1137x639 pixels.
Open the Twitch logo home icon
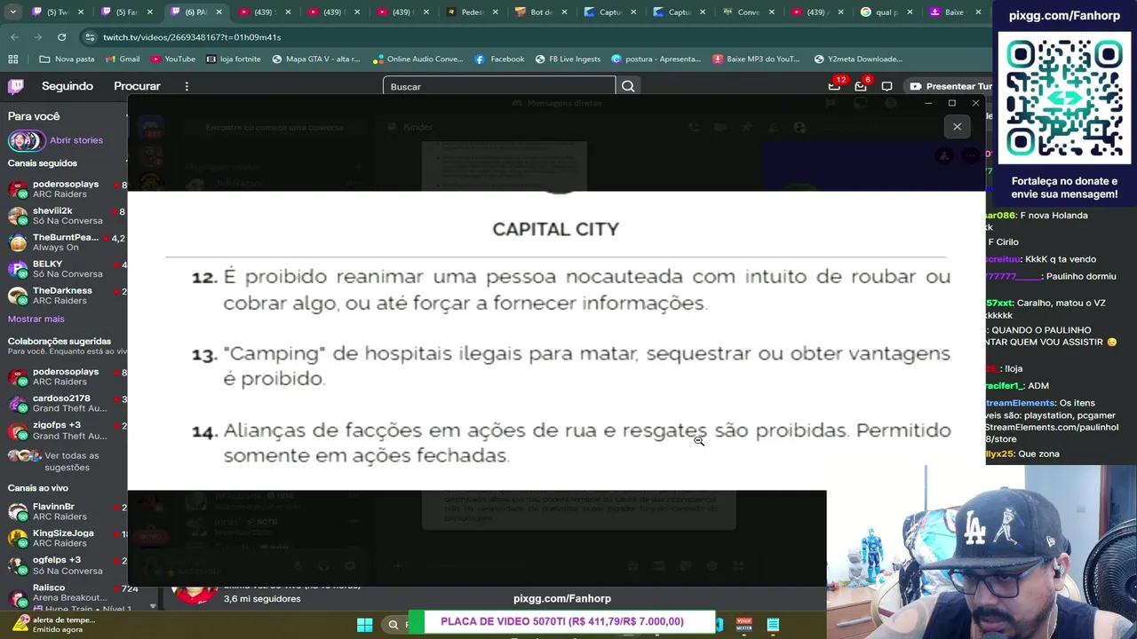(x=16, y=86)
